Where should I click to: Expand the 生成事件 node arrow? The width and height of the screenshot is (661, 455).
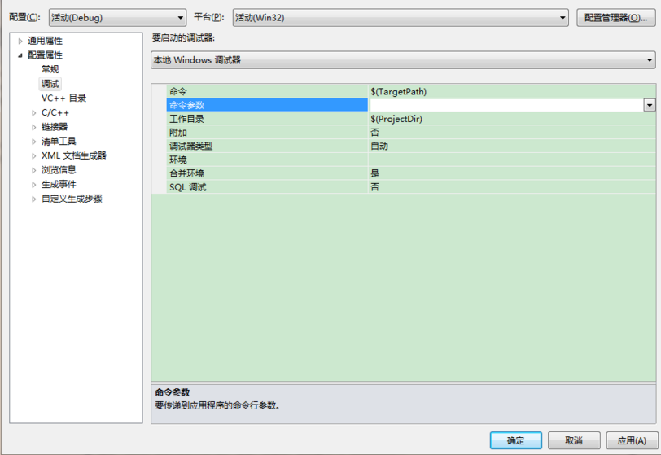33,185
